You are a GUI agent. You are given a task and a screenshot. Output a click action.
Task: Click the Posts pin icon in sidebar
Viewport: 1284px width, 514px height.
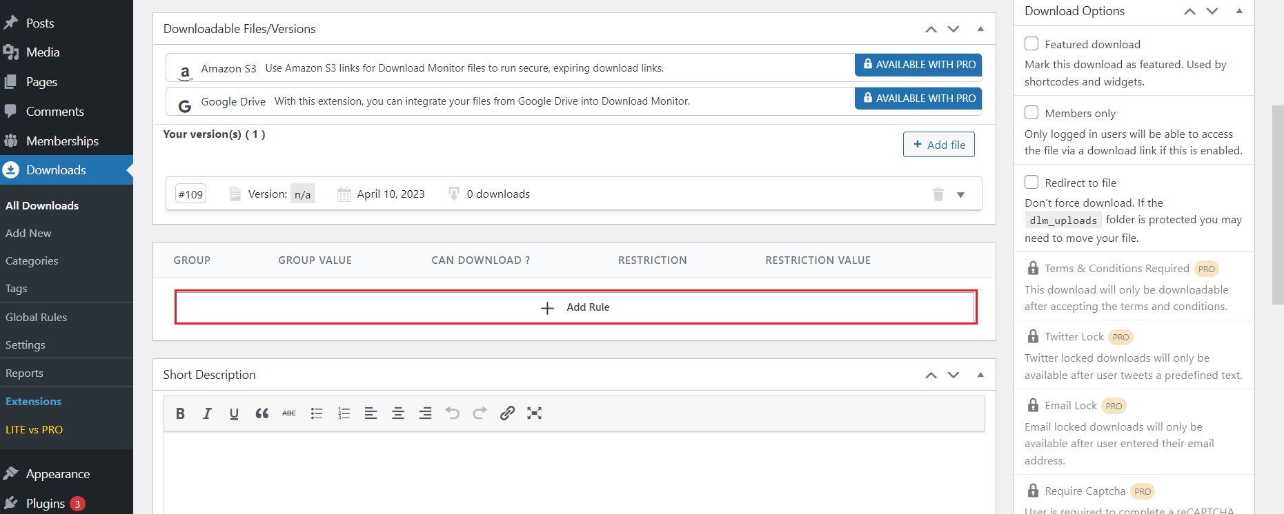point(10,23)
